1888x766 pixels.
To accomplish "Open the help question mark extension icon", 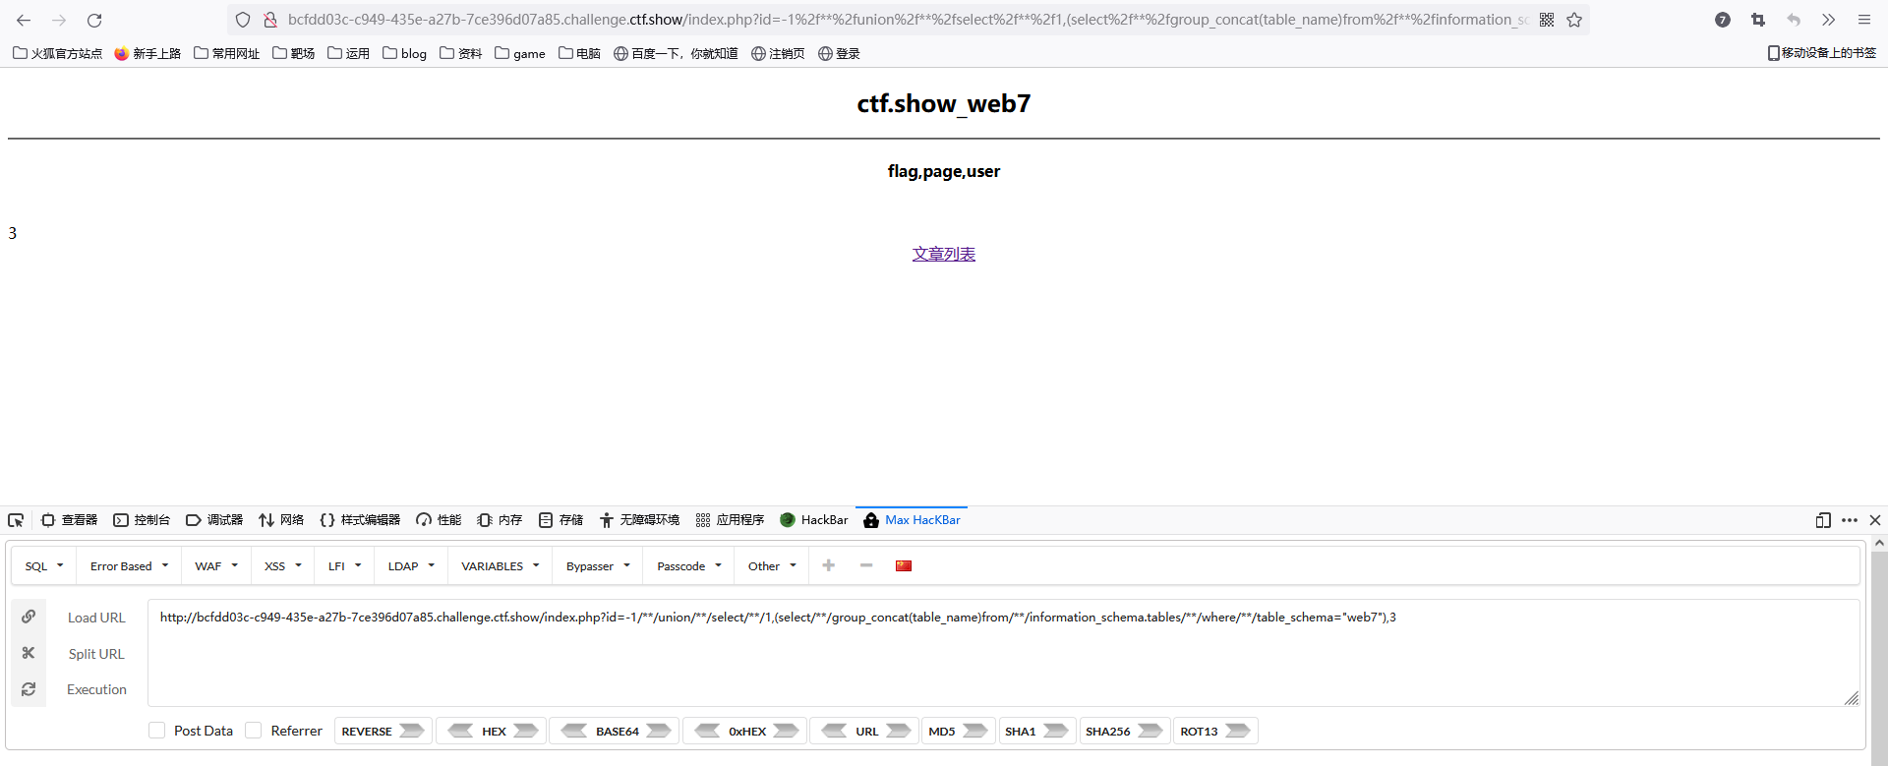I will (x=1723, y=20).
